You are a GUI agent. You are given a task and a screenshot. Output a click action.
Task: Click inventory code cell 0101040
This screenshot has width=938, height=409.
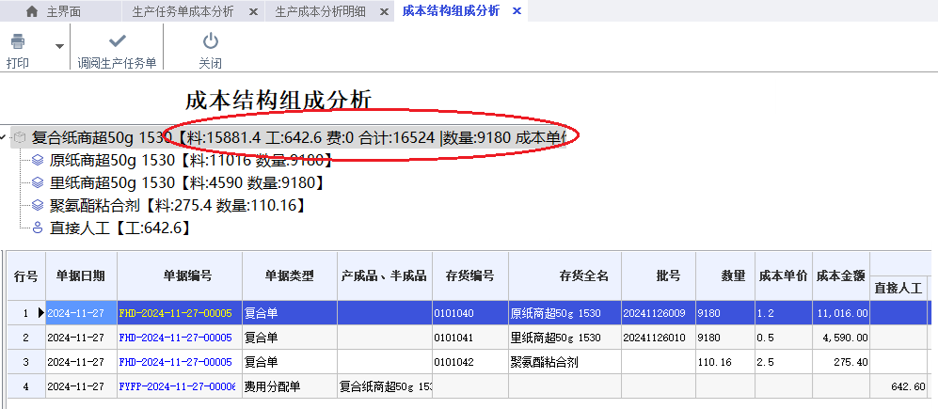point(470,313)
